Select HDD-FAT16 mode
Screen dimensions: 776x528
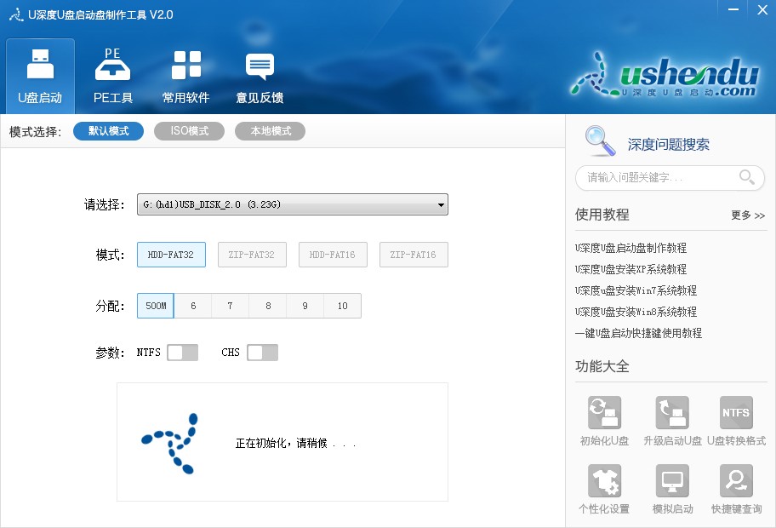(333, 255)
